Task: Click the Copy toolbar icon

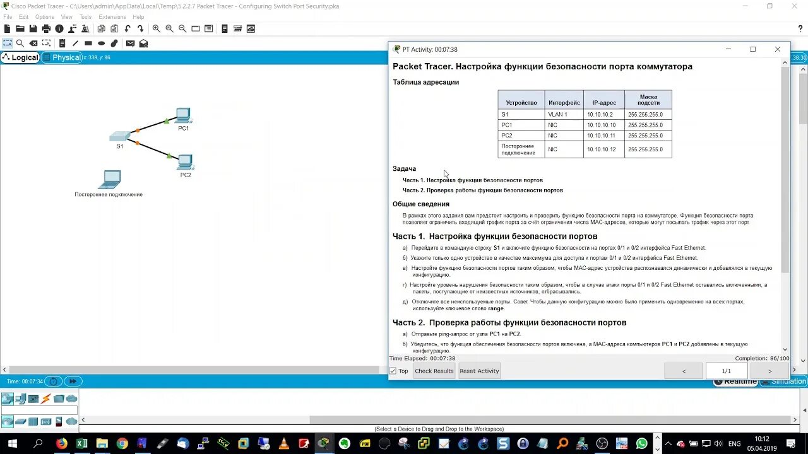Action: [x=101, y=28]
